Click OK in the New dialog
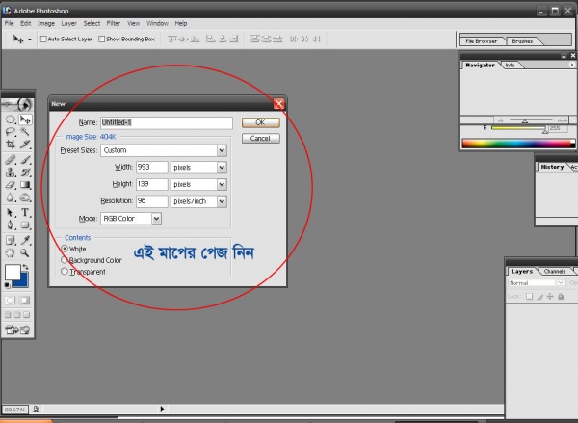The height and width of the screenshot is (423, 578). [x=260, y=123]
